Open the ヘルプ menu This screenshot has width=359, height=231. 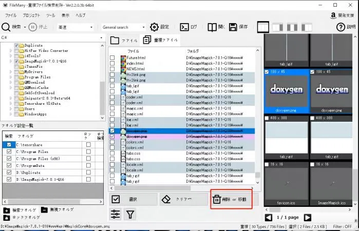[x=81, y=15]
